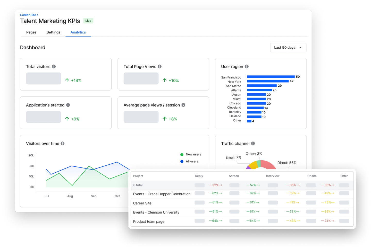
Task: Click the Project column header
Action: [x=138, y=176]
